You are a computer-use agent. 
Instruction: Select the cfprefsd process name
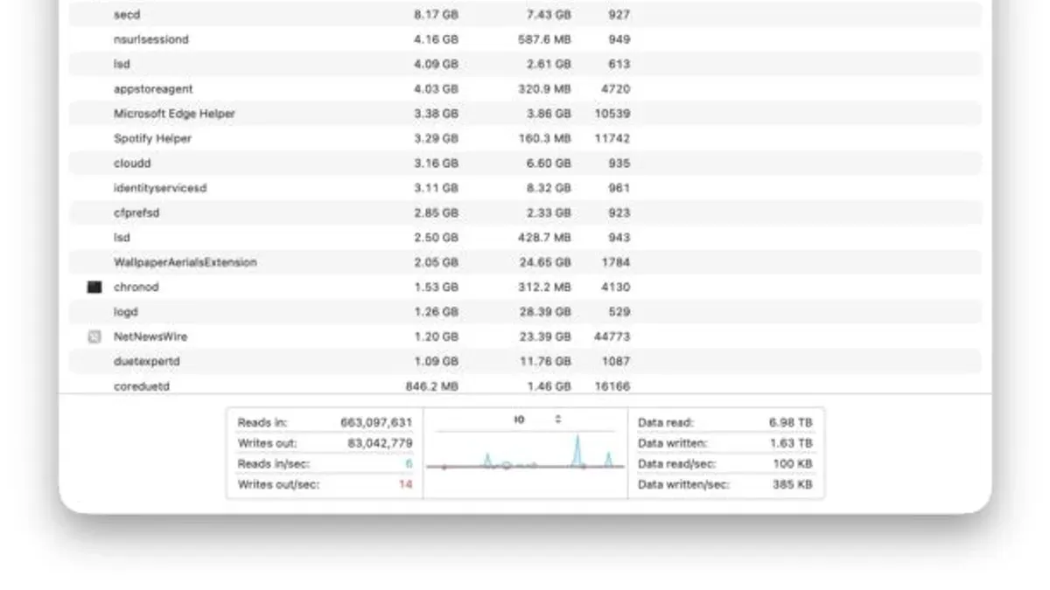pos(136,212)
